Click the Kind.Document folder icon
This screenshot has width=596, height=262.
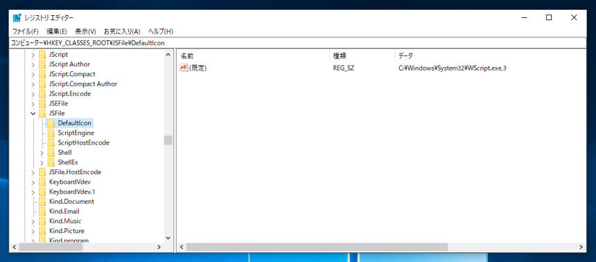point(42,202)
